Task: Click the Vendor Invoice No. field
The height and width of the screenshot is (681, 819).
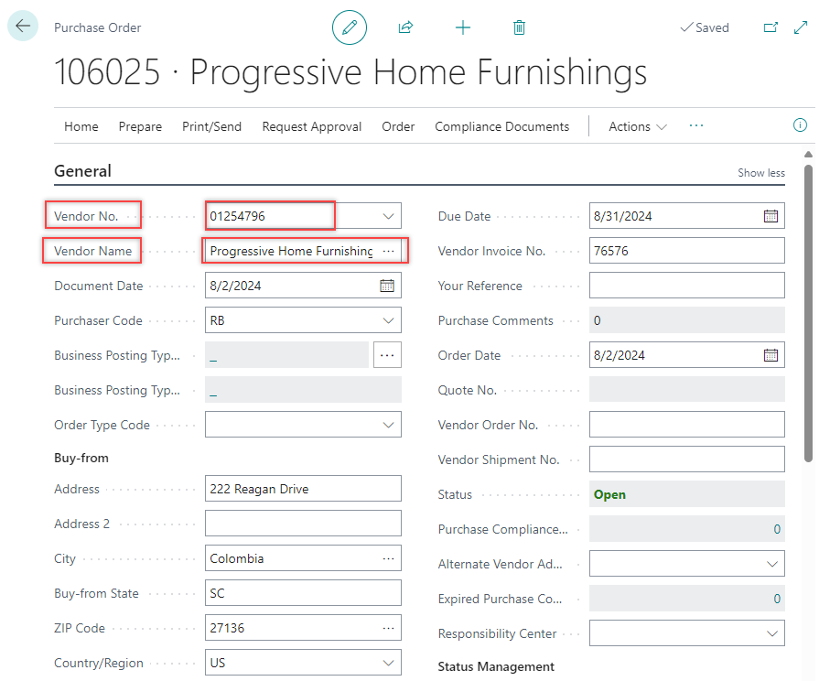Action: click(x=686, y=251)
